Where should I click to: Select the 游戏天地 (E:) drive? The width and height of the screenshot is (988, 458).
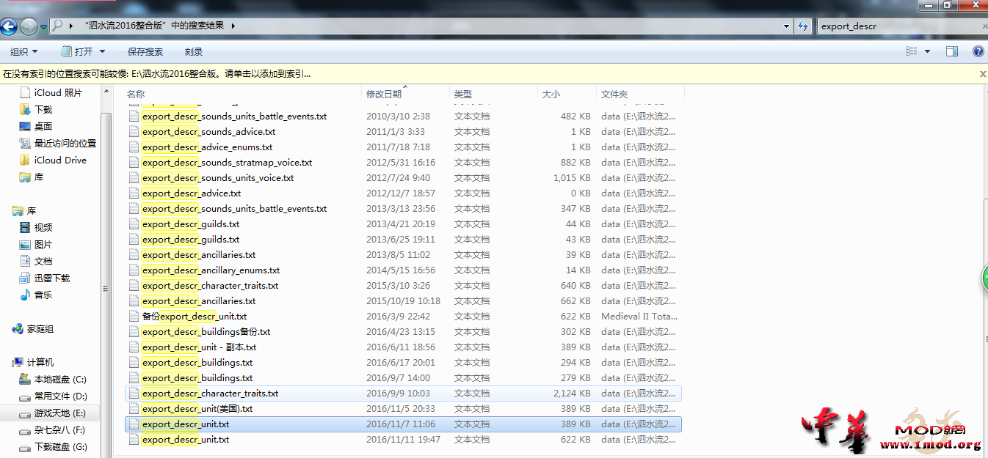59,413
